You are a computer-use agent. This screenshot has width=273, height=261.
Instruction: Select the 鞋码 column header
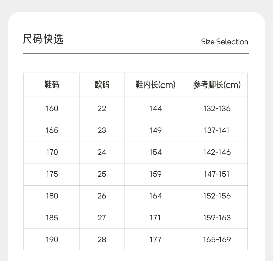pos(52,85)
